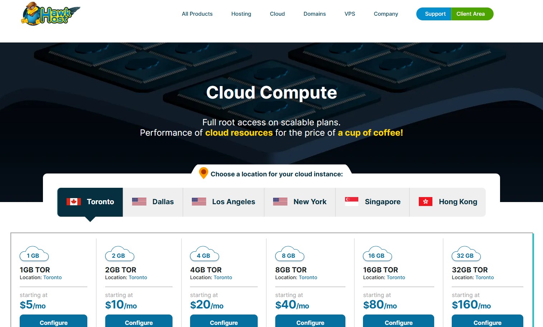Click Toronto link under 16GB TOR
This screenshot has width=543, height=327.
tap(396, 277)
